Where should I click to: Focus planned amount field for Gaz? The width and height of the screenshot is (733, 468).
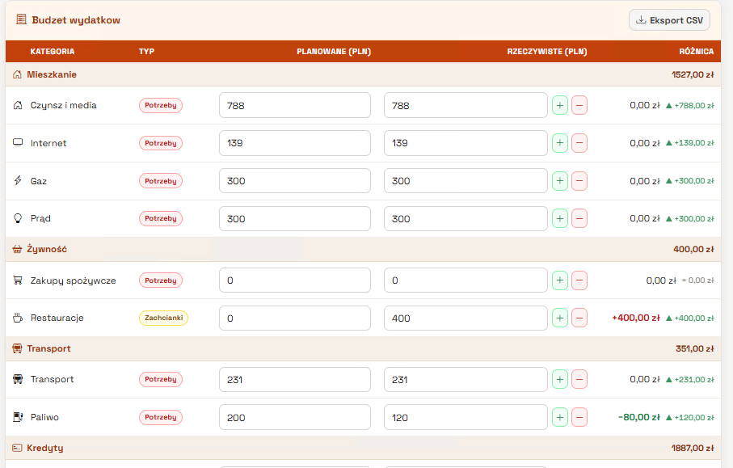(295, 181)
